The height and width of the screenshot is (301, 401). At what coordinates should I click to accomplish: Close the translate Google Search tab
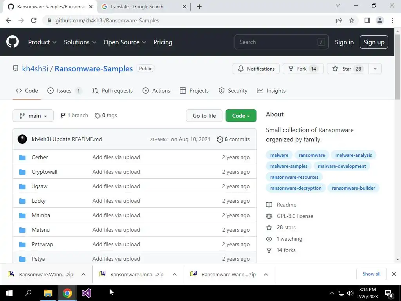(x=184, y=7)
